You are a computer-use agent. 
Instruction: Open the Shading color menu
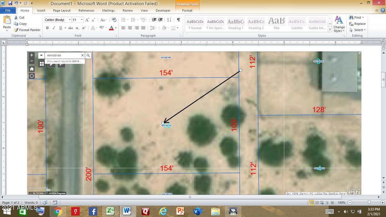point(165,28)
